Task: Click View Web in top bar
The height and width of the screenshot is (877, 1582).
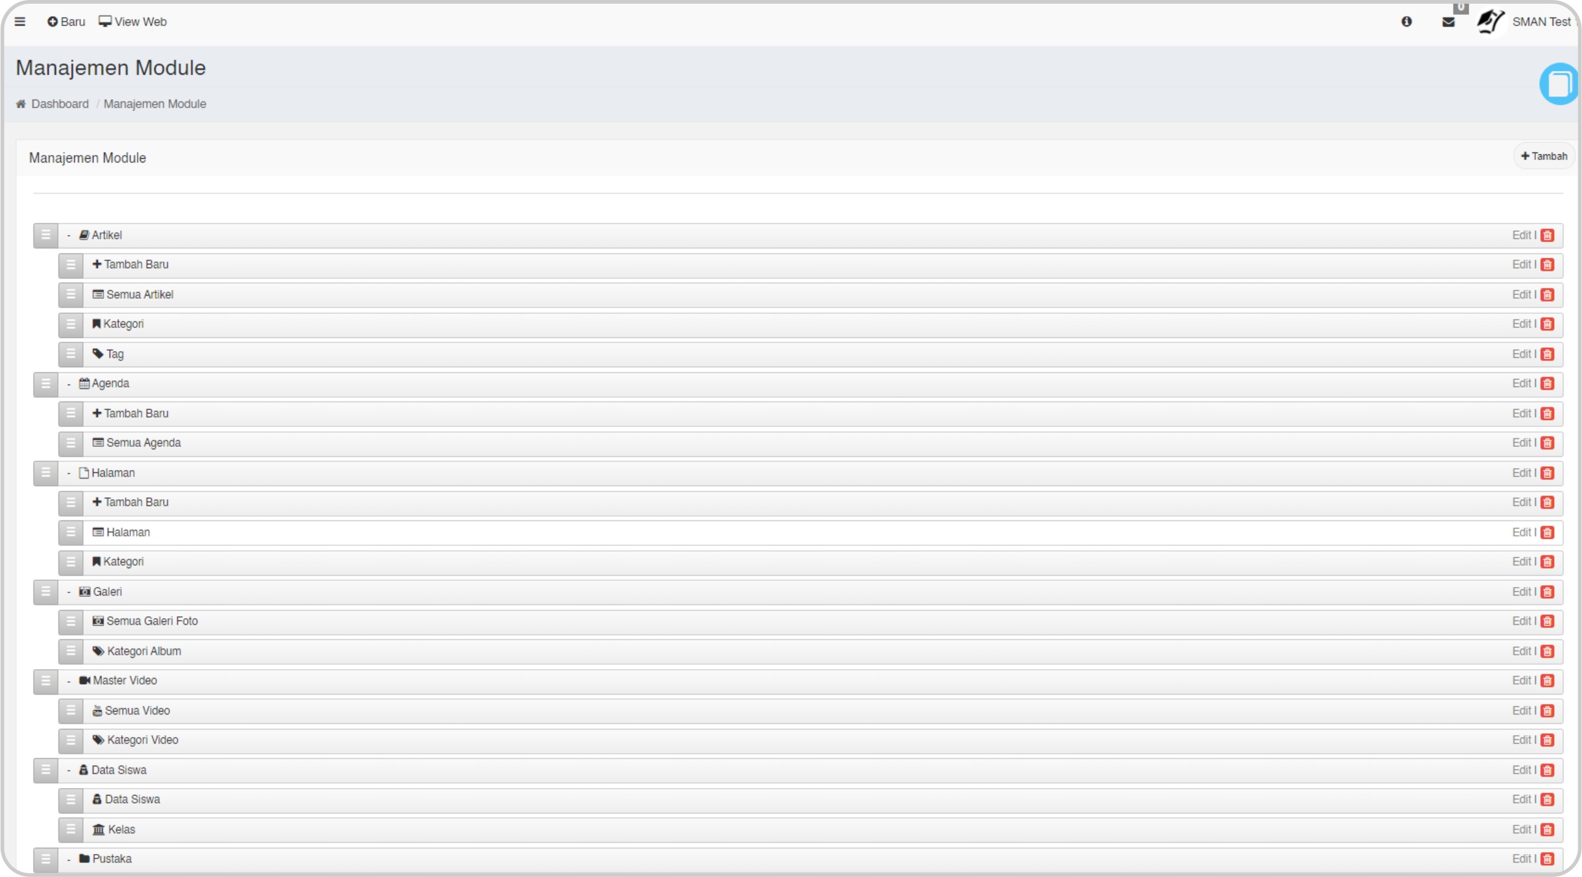Action: [x=133, y=22]
